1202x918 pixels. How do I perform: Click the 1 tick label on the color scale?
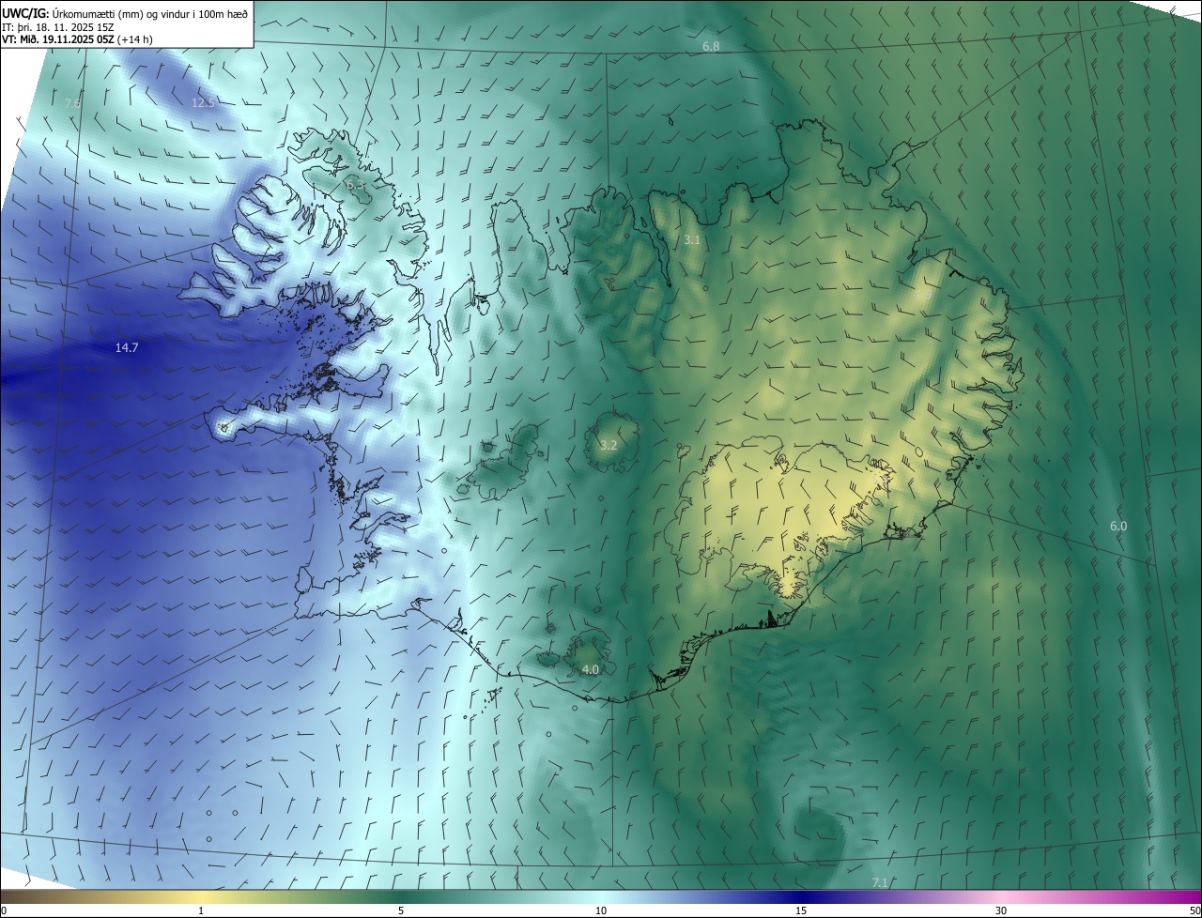[x=201, y=910]
